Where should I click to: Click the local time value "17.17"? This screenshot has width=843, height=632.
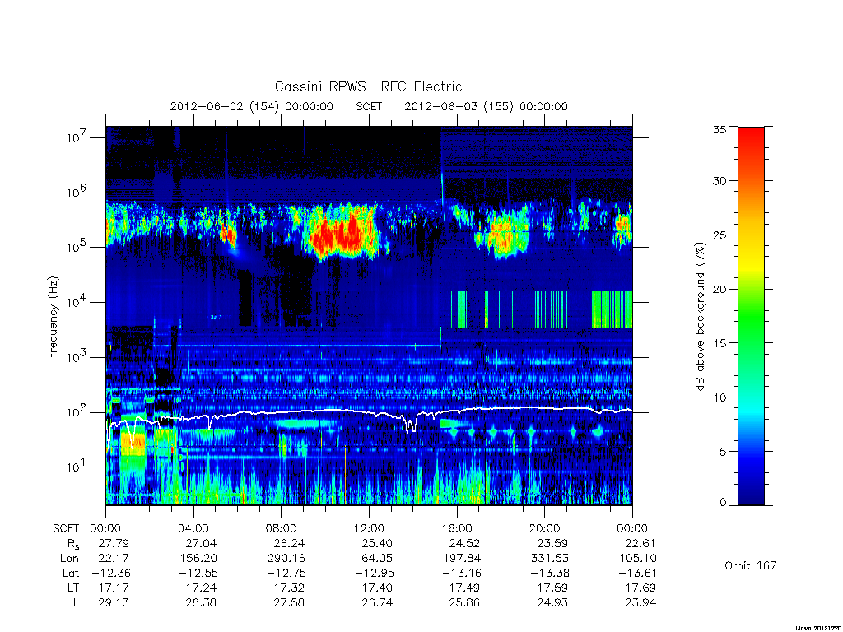[114, 588]
